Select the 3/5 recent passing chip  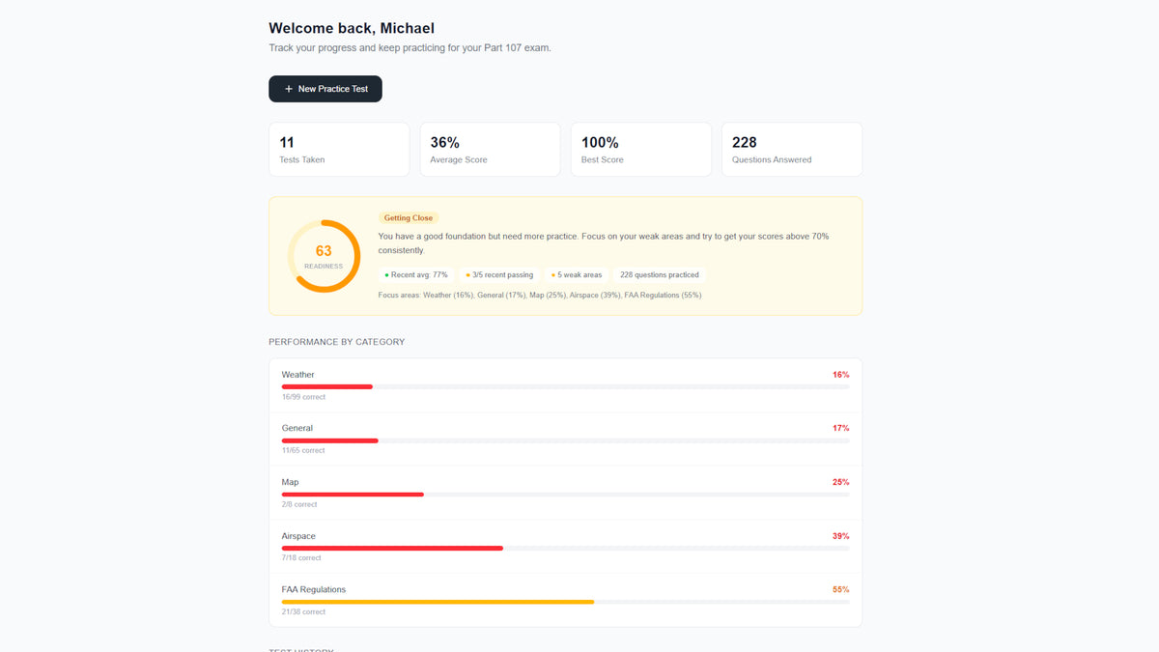[499, 275]
